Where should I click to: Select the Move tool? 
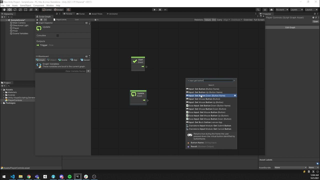pos(9,9)
